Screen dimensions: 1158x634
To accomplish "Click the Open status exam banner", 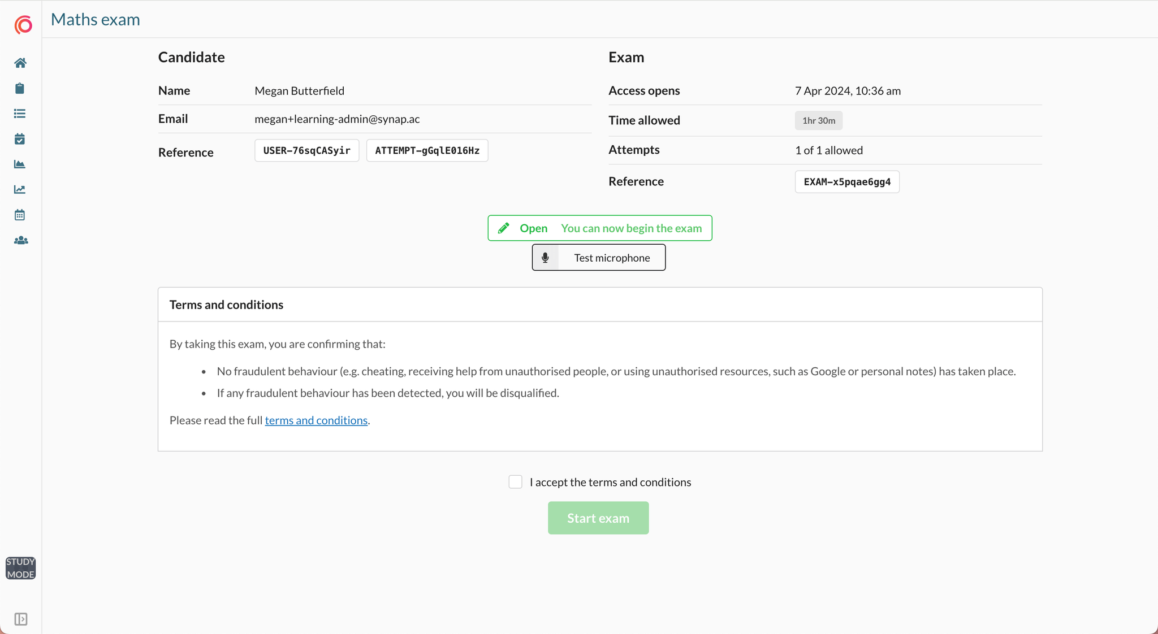I will pyautogui.click(x=599, y=228).
